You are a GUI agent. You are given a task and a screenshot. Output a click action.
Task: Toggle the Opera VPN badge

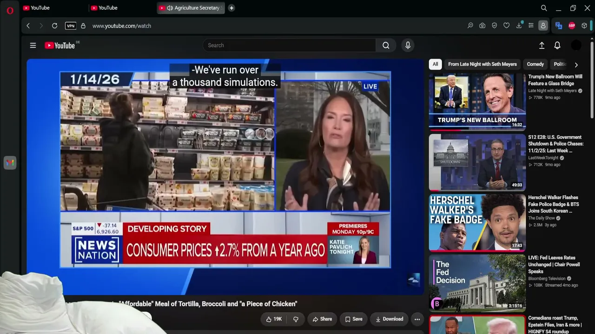click(x=71, y=26)
